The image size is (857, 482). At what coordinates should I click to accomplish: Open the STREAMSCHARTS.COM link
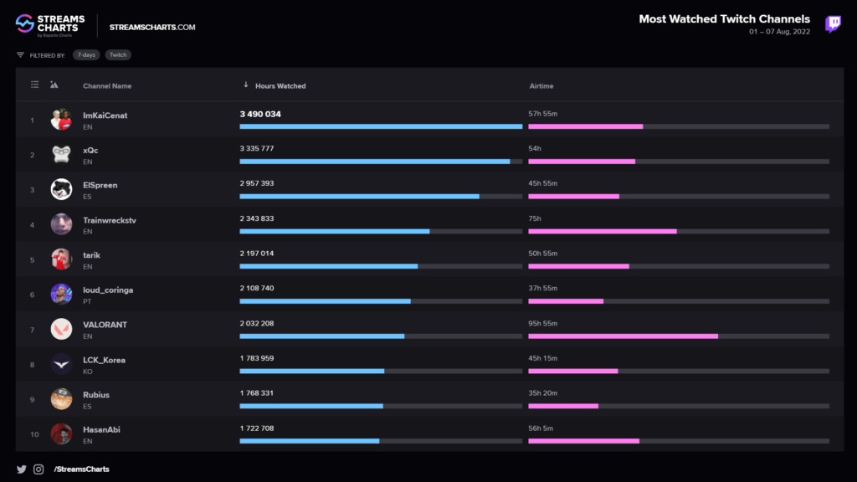pos(152,28)
